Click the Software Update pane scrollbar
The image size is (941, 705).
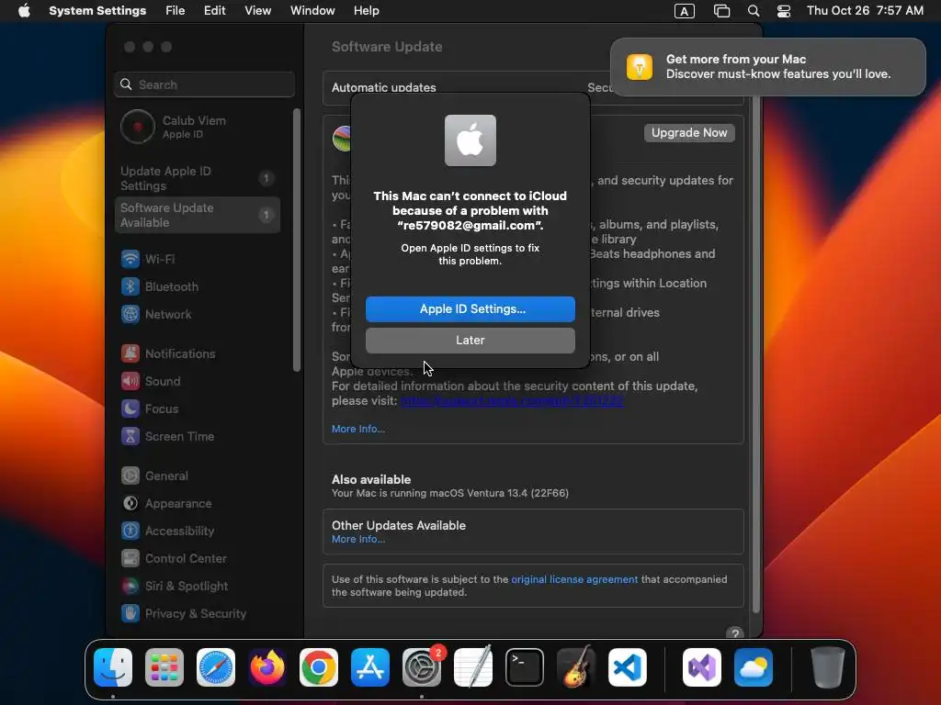pos(756,353)
